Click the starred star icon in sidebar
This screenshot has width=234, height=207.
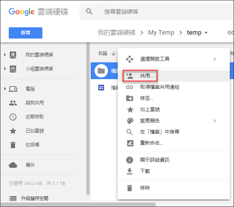coord(13,131)
